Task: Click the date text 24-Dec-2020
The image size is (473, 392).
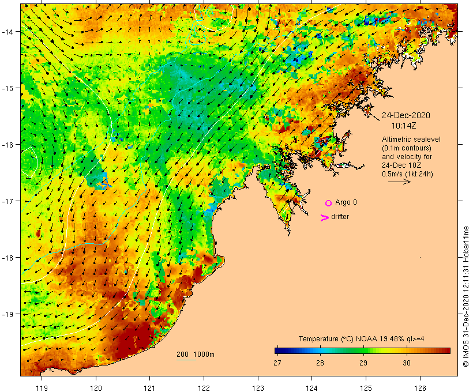Action: (406, 115)
